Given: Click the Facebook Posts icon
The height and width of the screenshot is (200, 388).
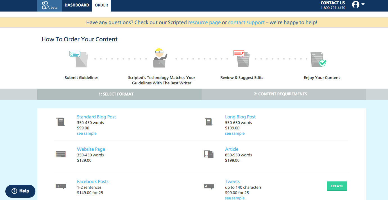Looking at the screenshot, I should pyautogui.click(x=61, y=186).
